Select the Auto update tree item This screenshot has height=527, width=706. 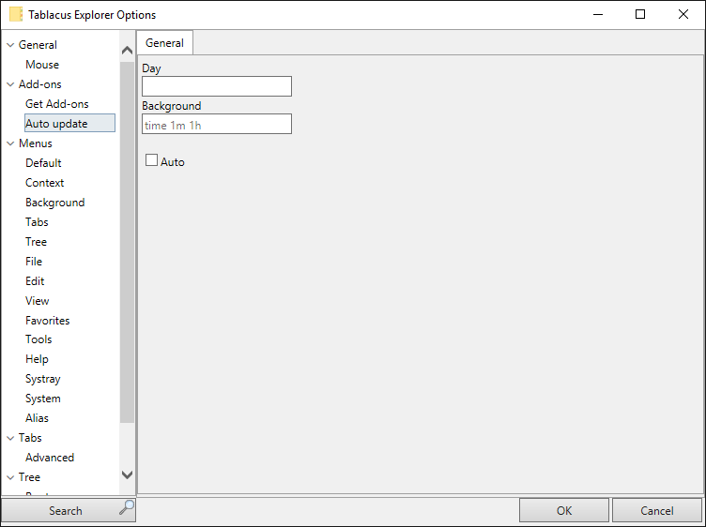69,123
